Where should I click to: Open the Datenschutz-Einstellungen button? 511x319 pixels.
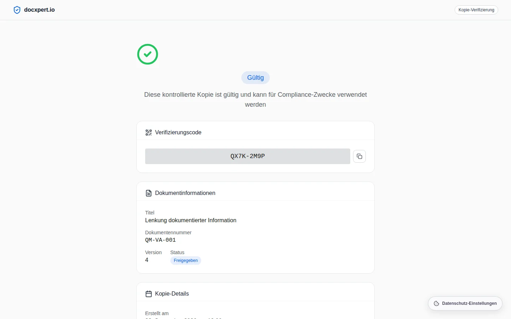(x=465, y=303)
